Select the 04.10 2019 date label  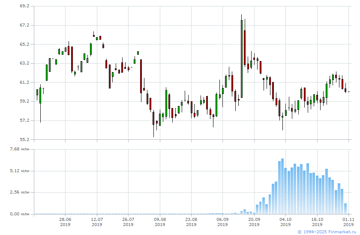[x=285, y=222]
